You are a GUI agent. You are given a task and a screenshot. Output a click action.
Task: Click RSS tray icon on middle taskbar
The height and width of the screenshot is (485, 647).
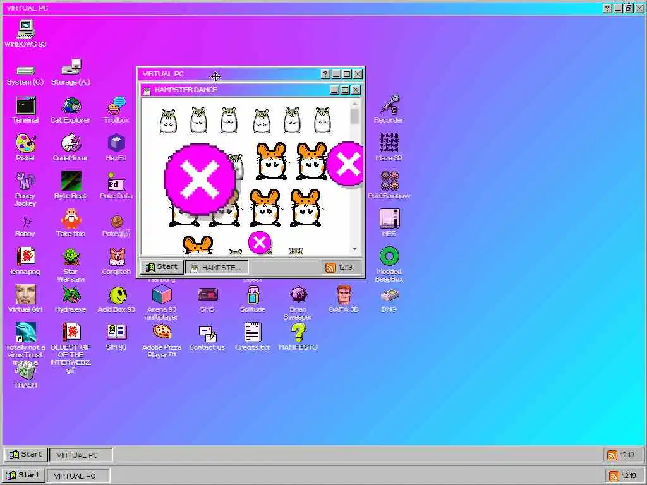coord(612,455)
